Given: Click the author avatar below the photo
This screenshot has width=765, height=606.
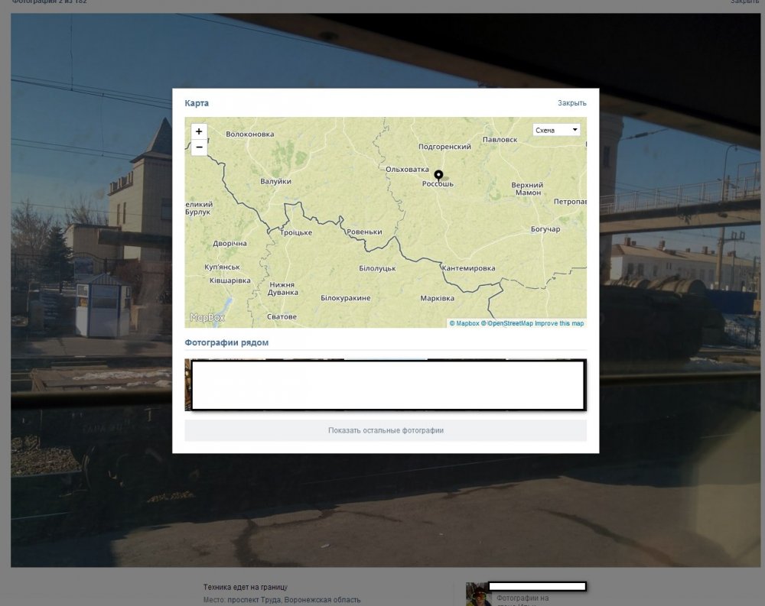Looking at the screenshot, I should pyautogui.click(x=478, y=595).
